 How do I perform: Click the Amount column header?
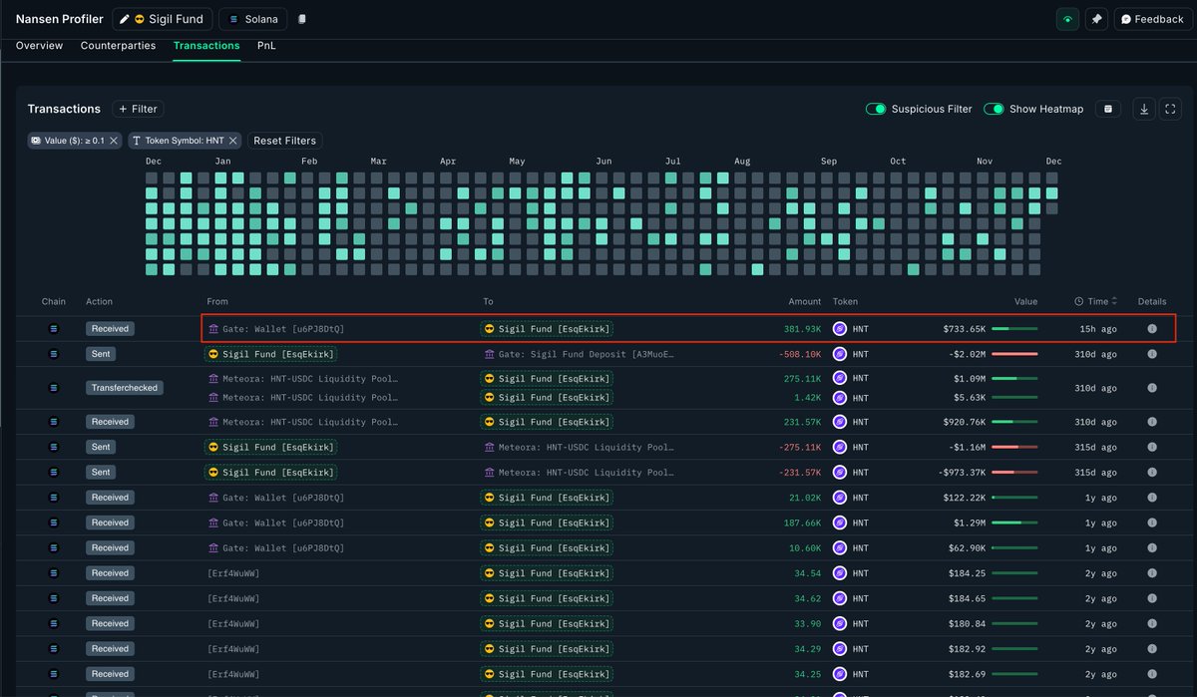pos(804,301)
